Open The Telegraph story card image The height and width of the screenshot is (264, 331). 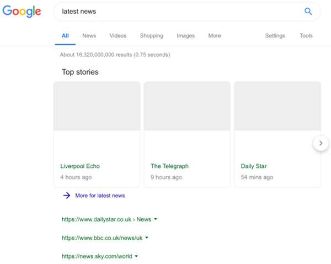coord(187,106)
